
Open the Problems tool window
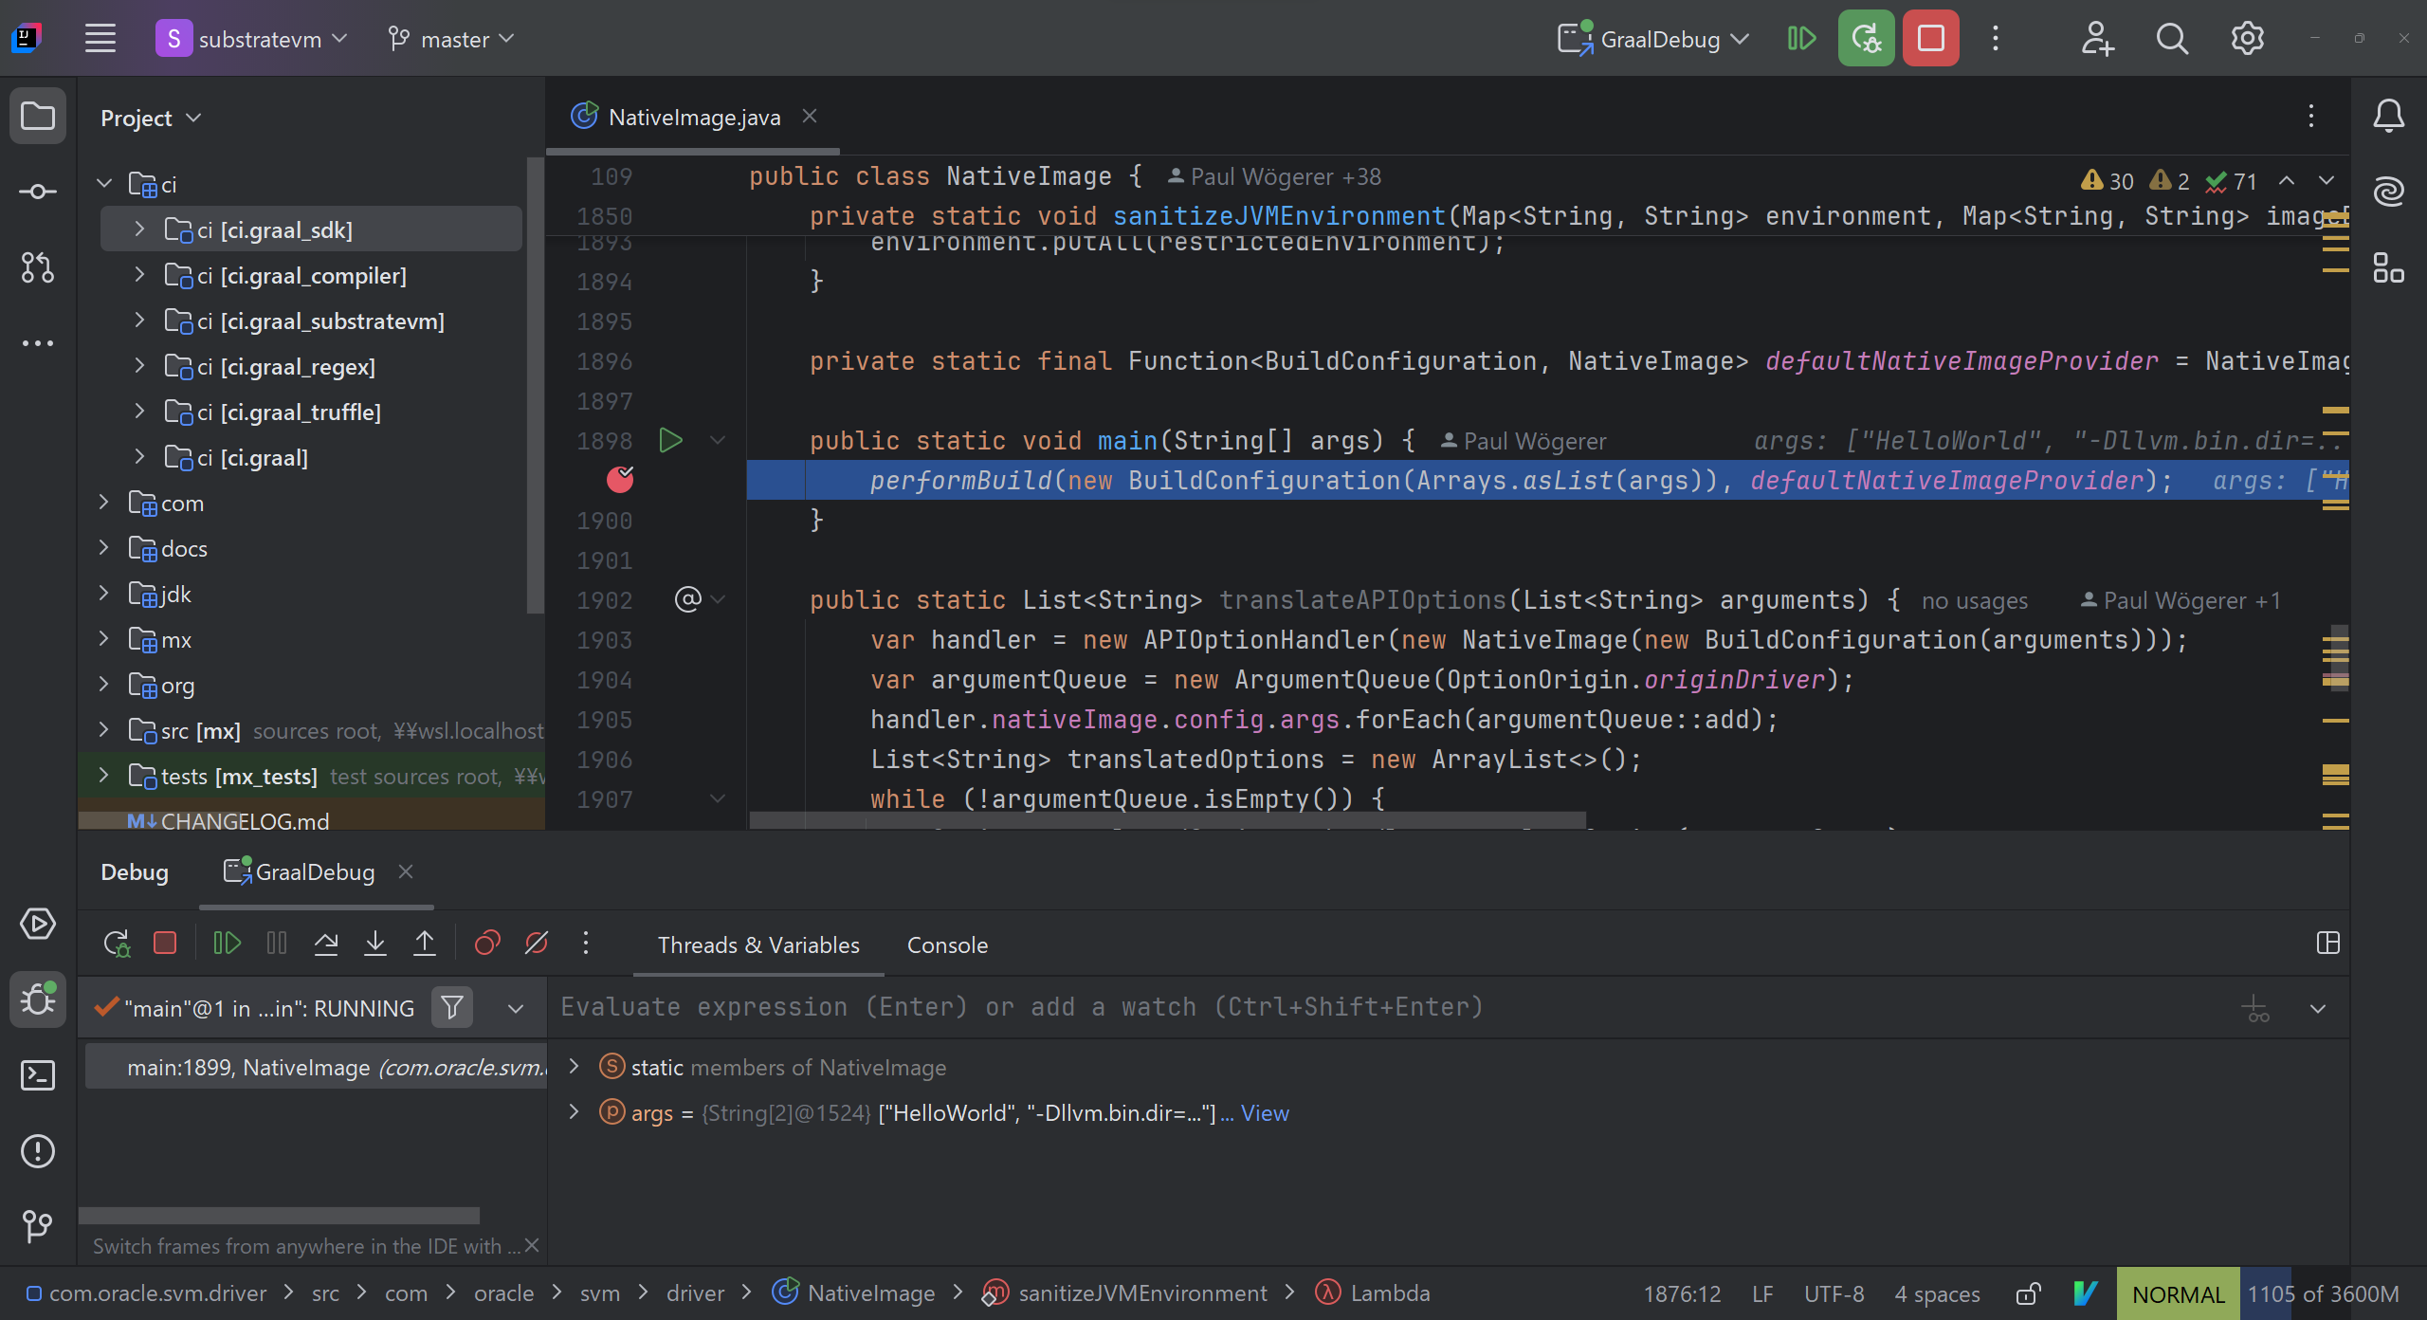[38, 1151]
